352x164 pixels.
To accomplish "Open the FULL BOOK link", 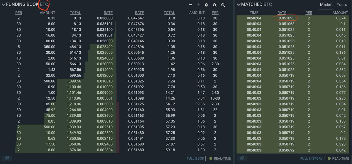I will click(x=195, y=158).
